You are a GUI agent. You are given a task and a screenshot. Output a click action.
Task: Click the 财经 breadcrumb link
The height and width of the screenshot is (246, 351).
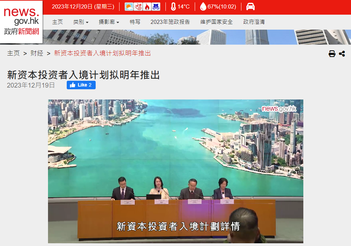pos(37,53)
